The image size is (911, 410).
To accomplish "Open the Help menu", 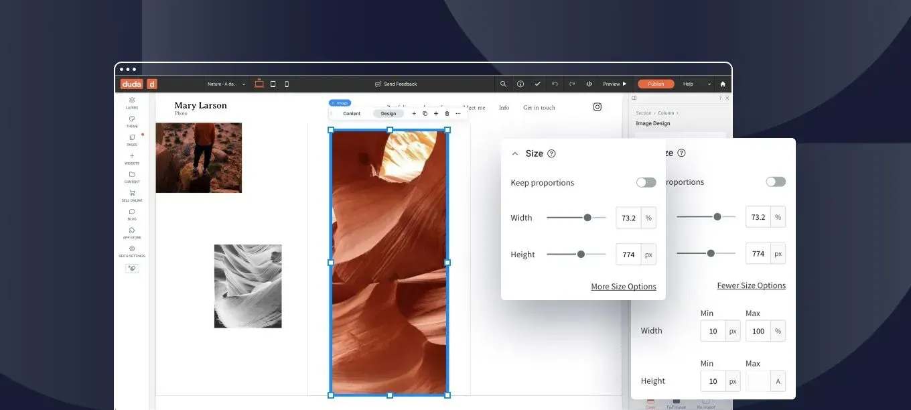I will pyautogui.click(x=689, y=84).
